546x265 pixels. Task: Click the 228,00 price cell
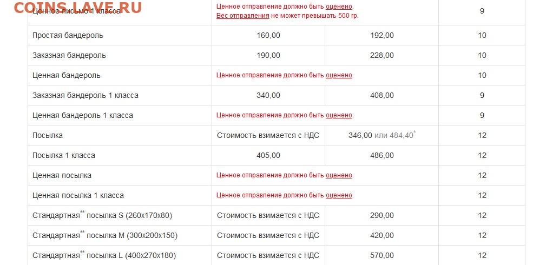[382, 55]
